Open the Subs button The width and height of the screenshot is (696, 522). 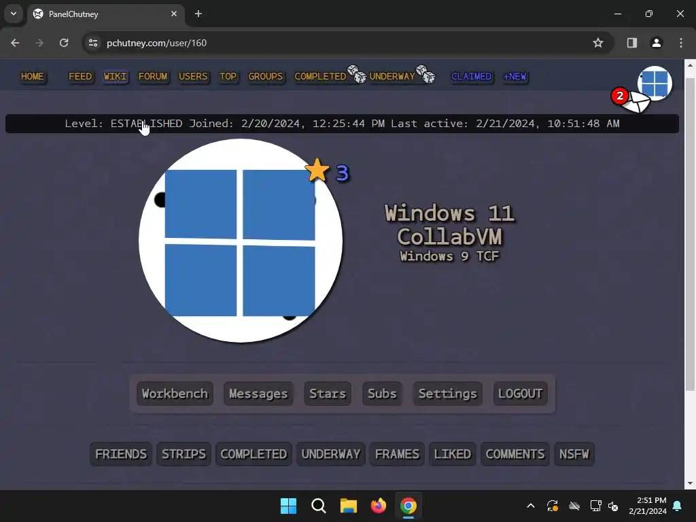[382, 394]
